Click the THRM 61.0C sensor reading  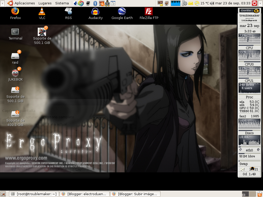[249, 111]
